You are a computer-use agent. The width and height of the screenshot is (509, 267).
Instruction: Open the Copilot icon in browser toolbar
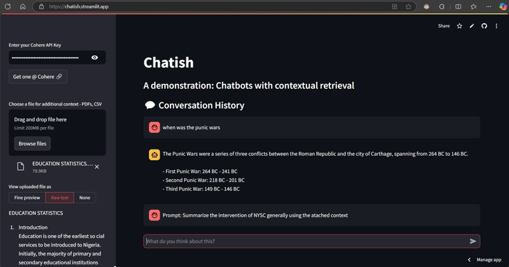[x=503, y=6]
